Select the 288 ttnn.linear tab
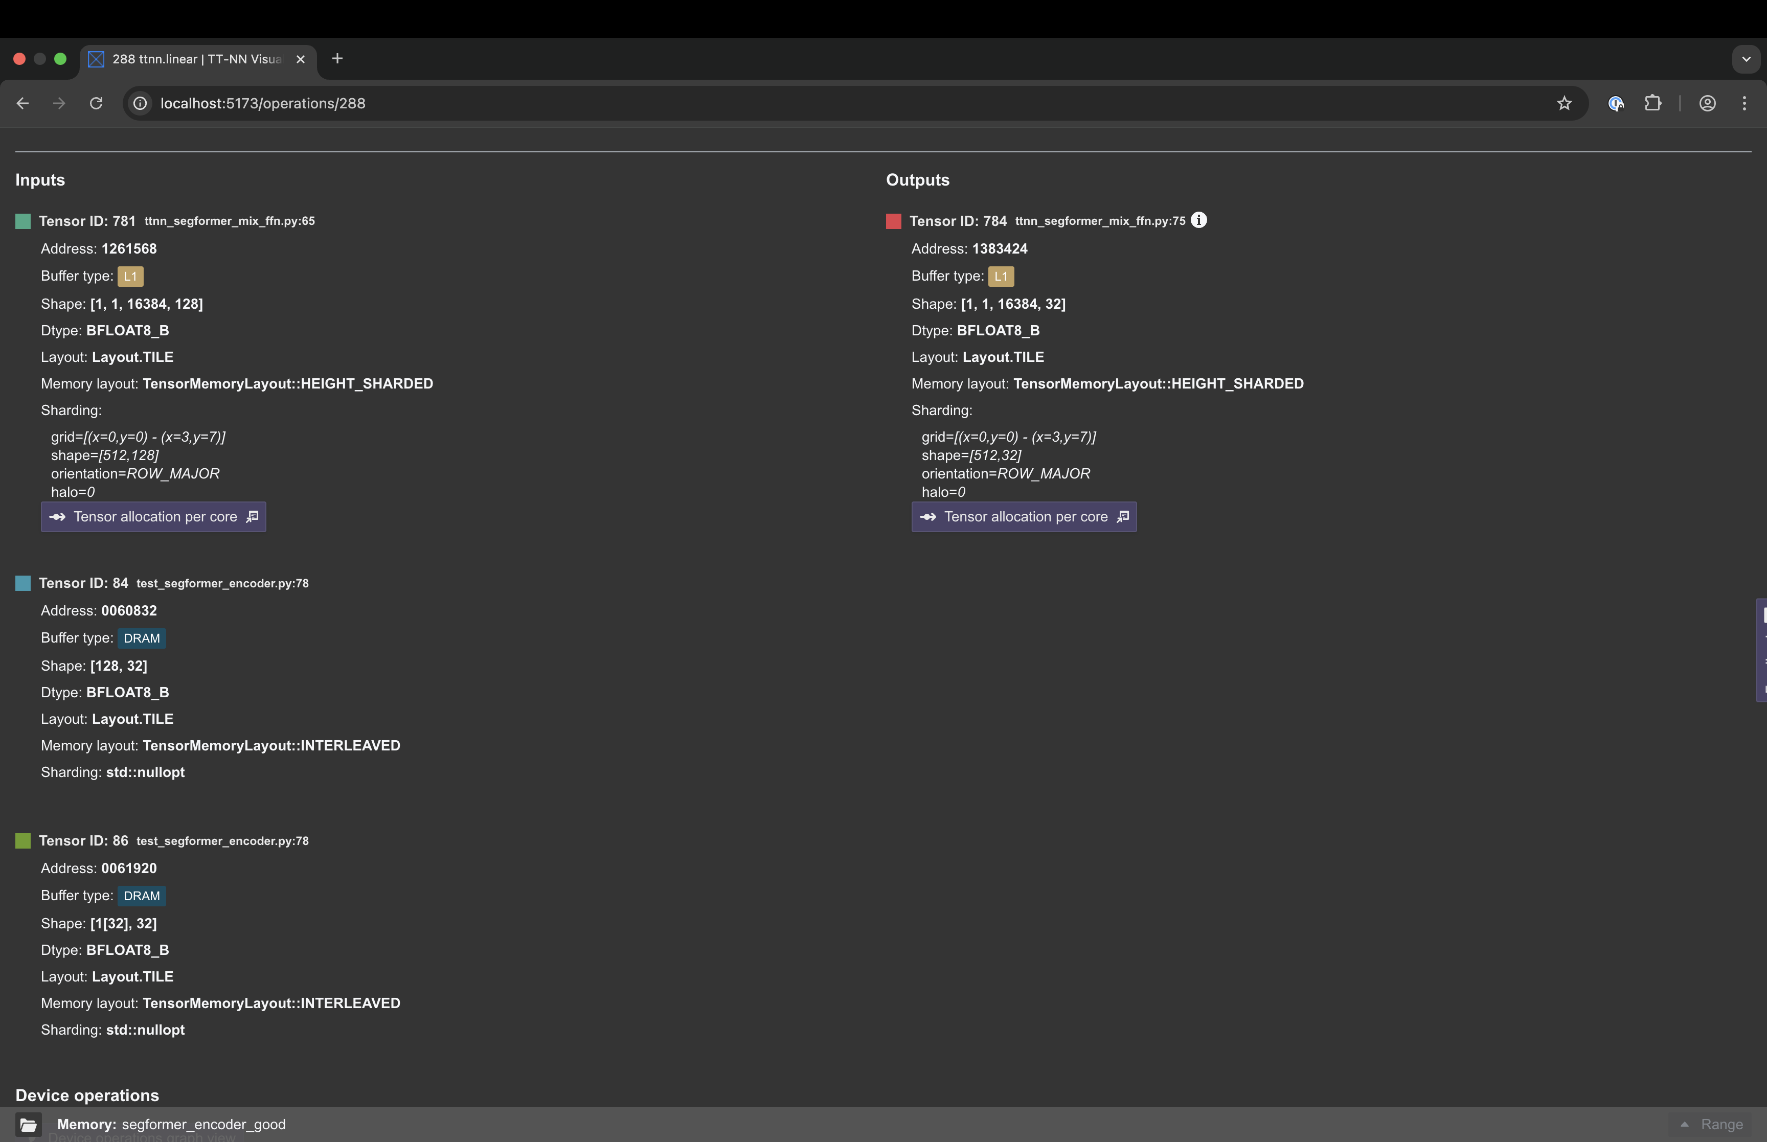1767x1142 pixels. tap(196, 59)
